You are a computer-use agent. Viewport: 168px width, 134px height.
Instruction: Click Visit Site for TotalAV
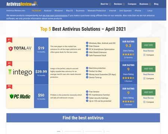click(x=148, y=45)
